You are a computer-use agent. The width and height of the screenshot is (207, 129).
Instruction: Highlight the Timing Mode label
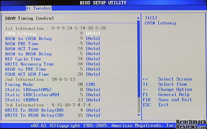(19, 85)
